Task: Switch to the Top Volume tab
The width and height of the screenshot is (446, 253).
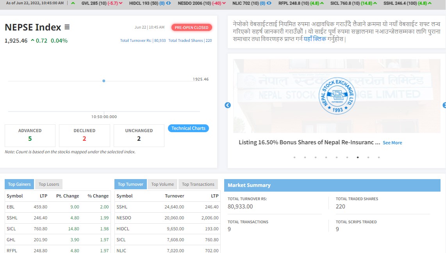Action: [x=162, y=184]
